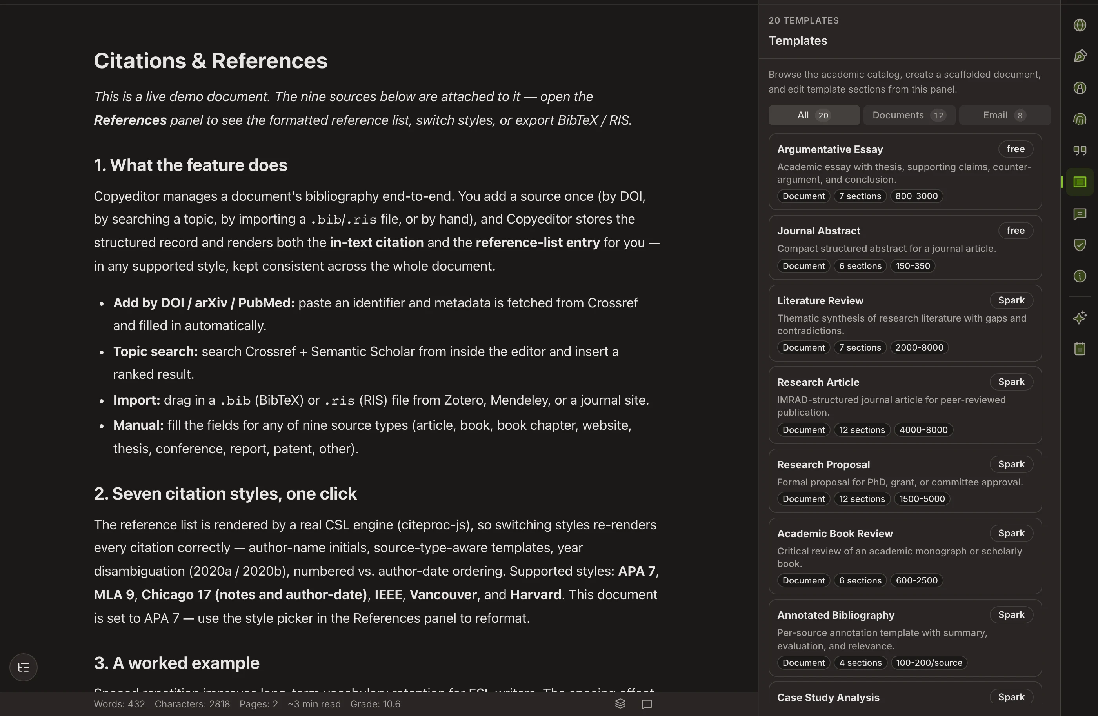
Task: Choose the Research Article template
Action: pyautogui.click(x=905, y=405)
